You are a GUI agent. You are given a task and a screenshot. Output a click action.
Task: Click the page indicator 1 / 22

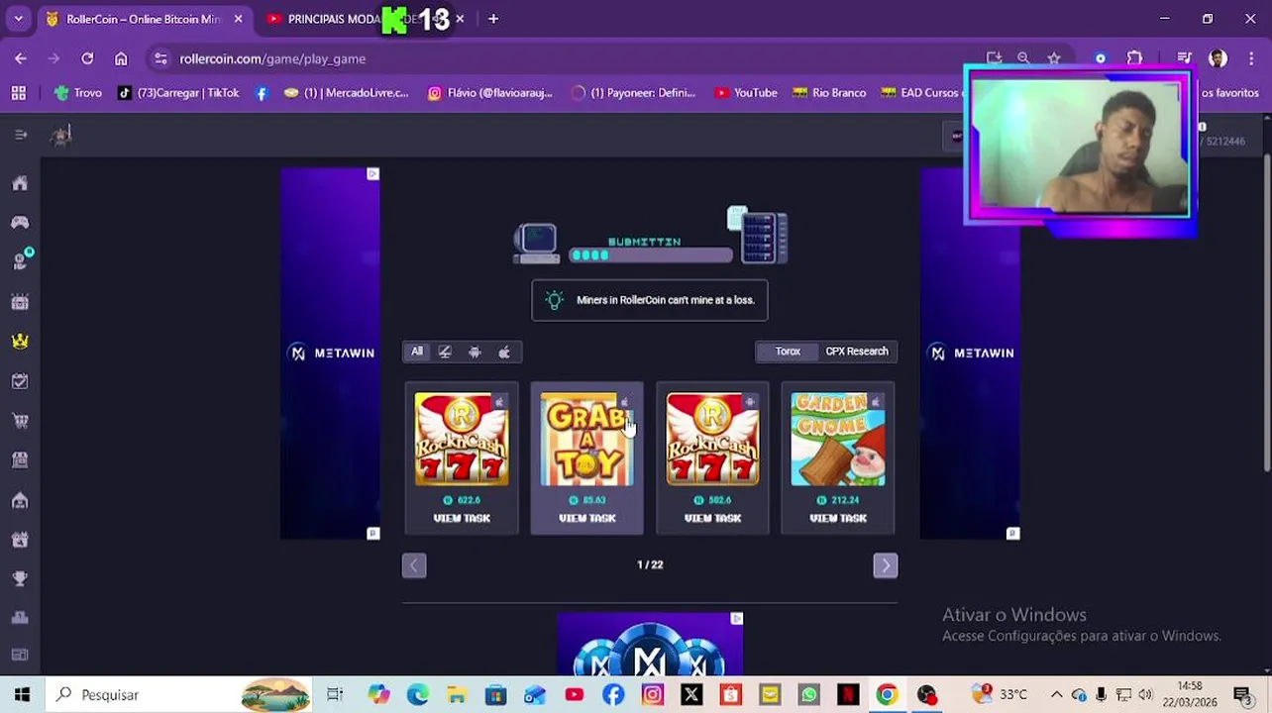pos(650,564)
